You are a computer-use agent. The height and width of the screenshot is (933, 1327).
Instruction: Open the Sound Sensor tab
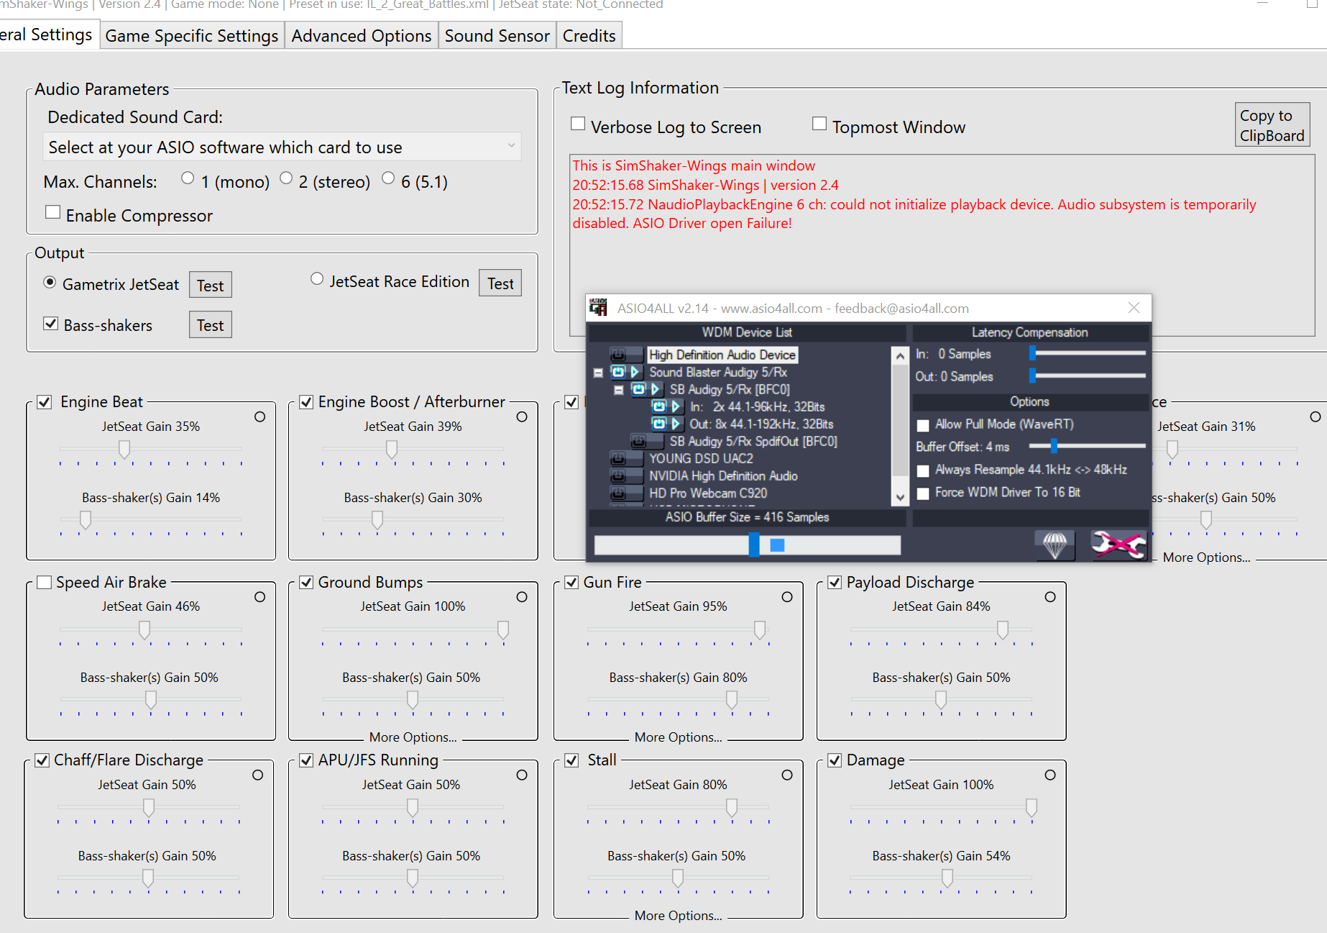[x=497, y=36]
